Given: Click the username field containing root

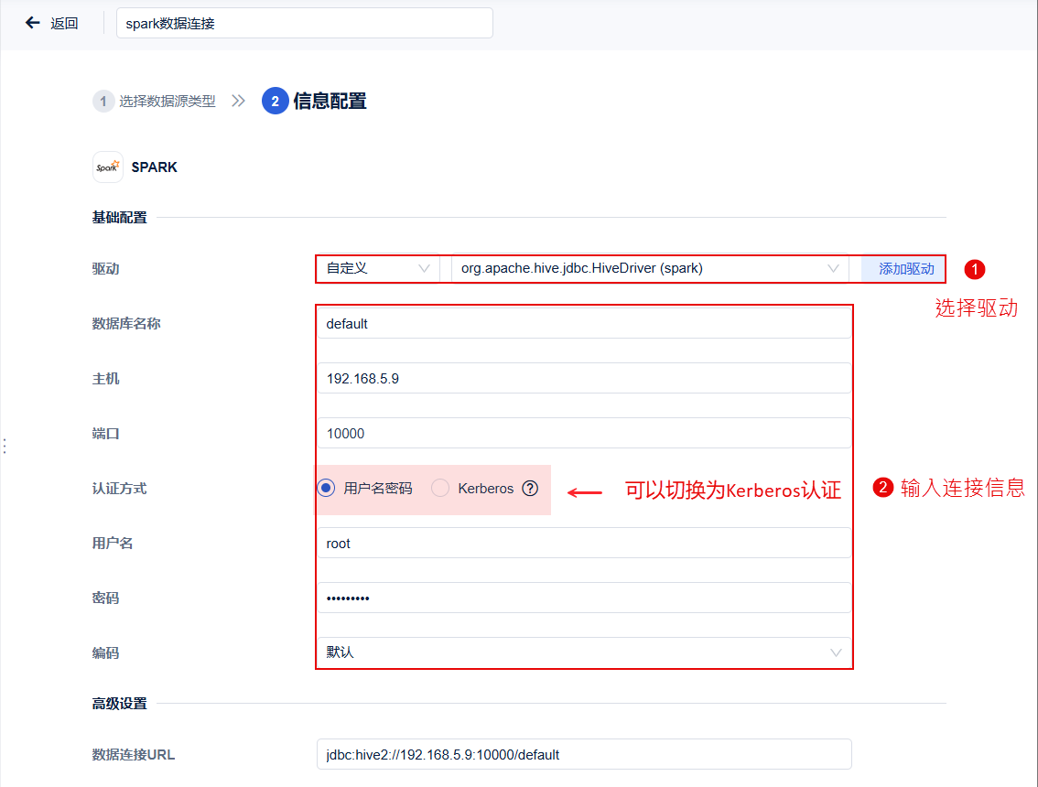Looking at the screenshot, I should click(584, 544).
